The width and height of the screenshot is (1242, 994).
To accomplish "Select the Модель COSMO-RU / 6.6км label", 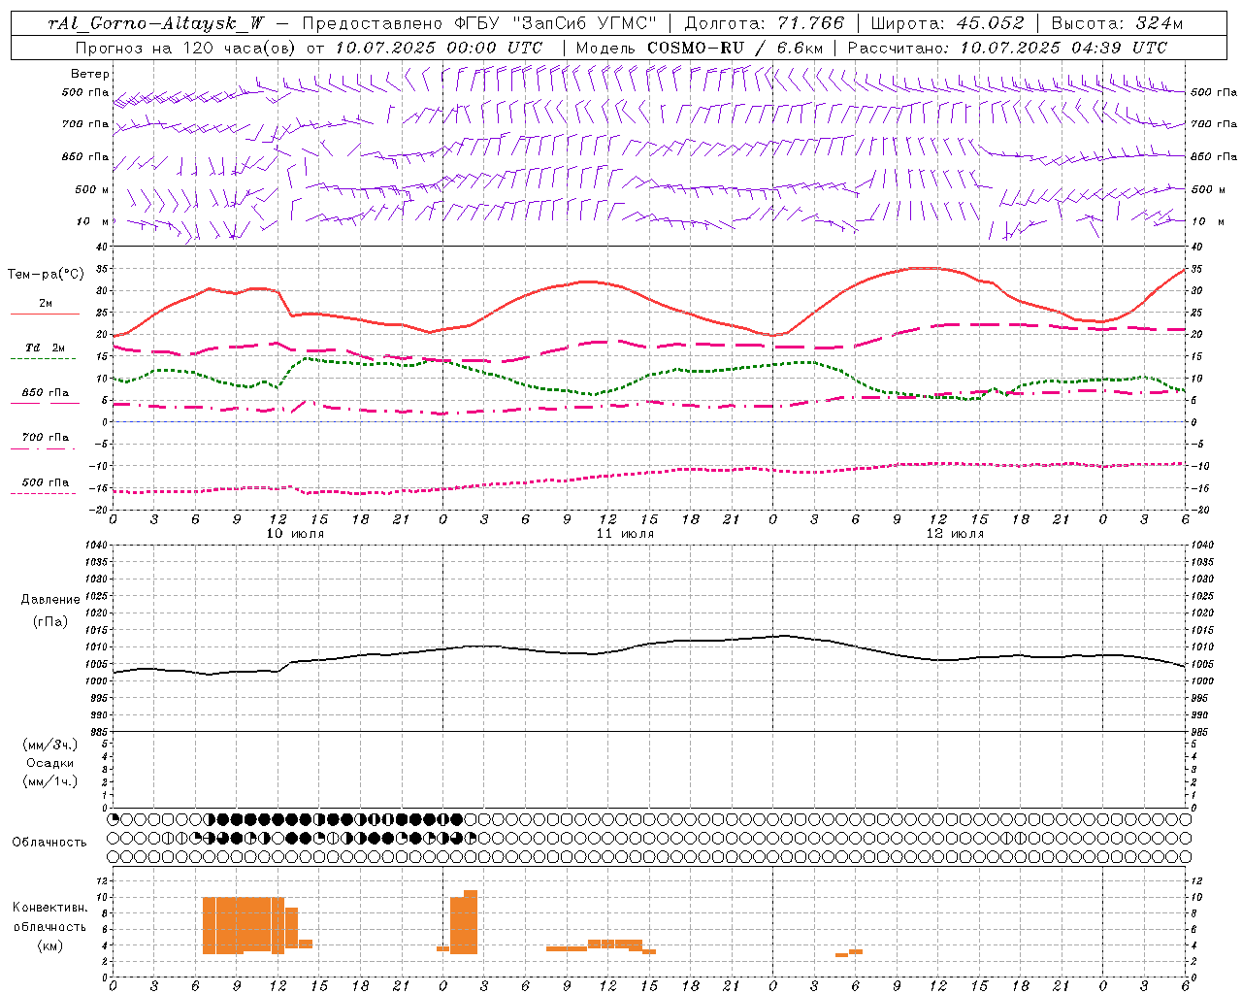I will tap(700, 48).
